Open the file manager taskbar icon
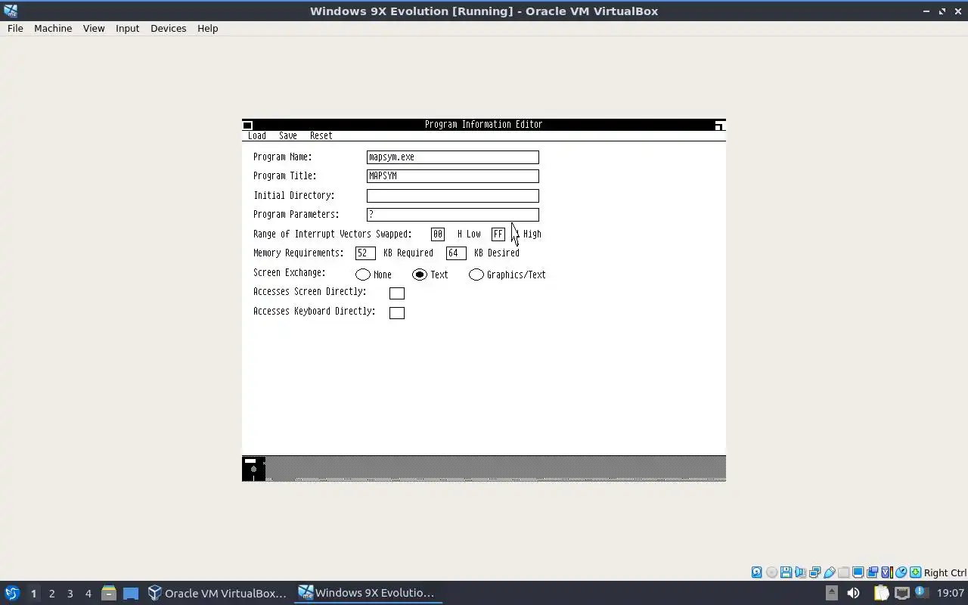Image resolution: width=968 pixels, height=605 pixels. tap(108, 593)
